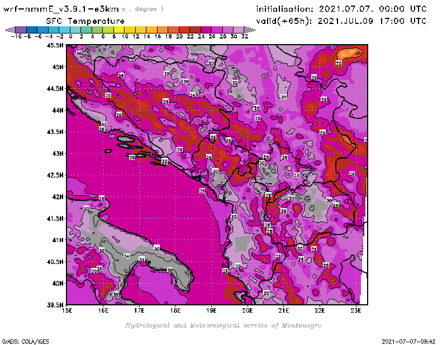
Task: Choose the orange swatch between 14 and 16
Action: 151,30
